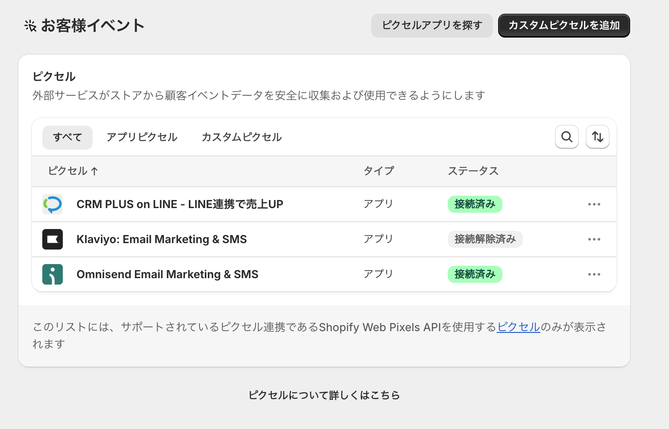
Task: Open more actions menu for Omnisend row
Action: [594, 274]
